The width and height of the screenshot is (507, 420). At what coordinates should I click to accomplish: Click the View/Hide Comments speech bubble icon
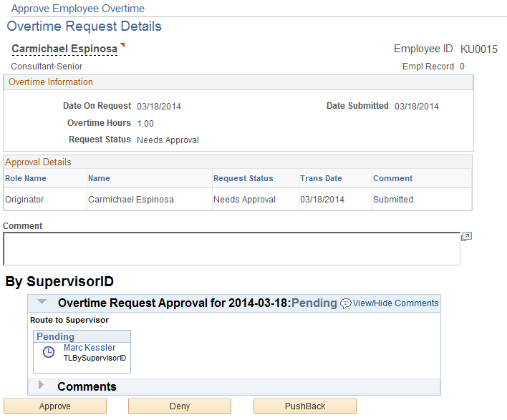click(x=346, y=303)
